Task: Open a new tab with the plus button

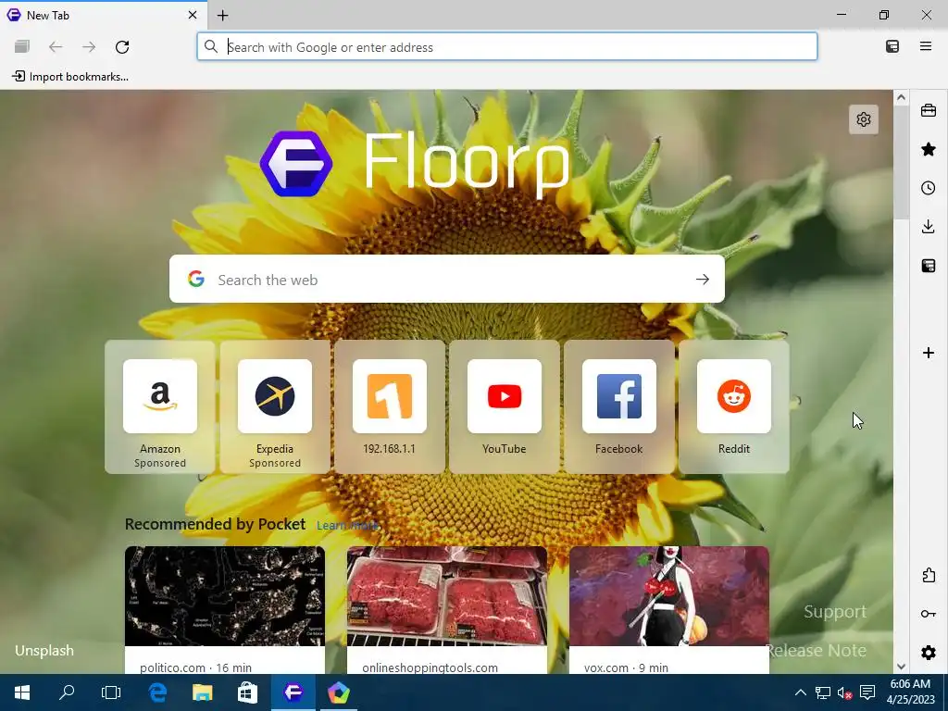Action: [222, 16]
